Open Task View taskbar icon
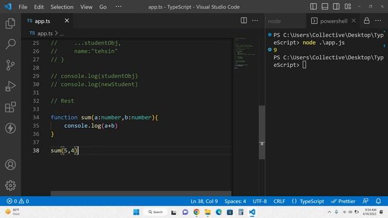 174,213
